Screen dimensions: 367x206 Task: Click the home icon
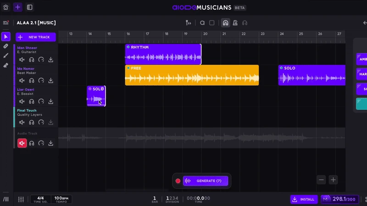tap(6, 7)
